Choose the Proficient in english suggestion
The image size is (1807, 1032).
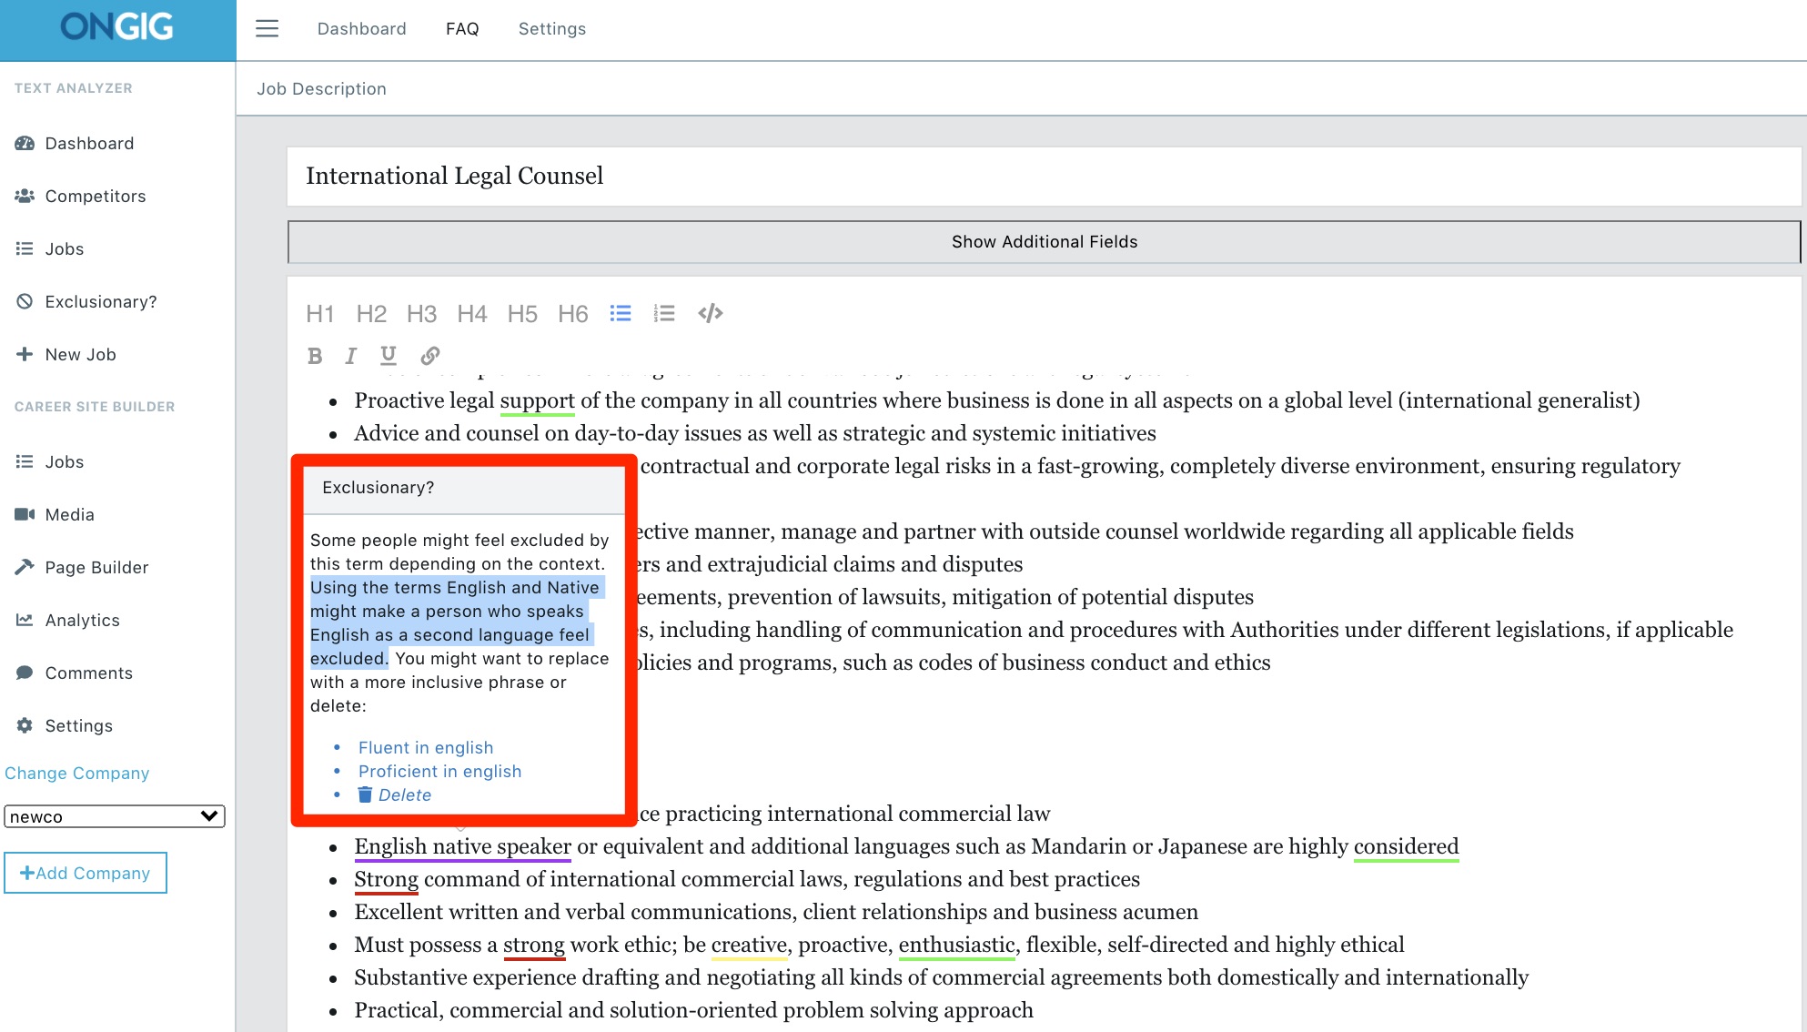(439, 771)
